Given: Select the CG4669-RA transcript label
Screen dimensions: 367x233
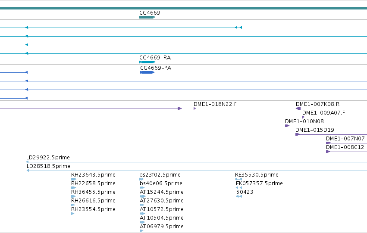Looking at the screenshot, I should 155,57.
